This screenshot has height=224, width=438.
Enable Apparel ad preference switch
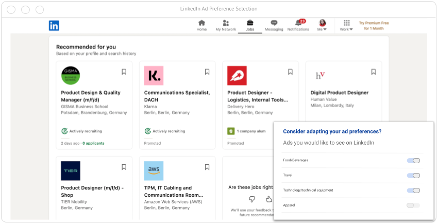(413, 205)
